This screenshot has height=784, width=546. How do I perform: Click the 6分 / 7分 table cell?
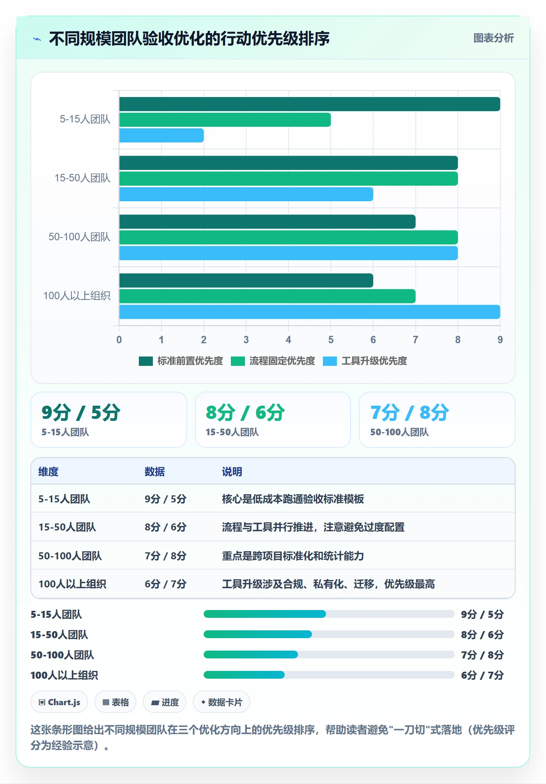165,584
